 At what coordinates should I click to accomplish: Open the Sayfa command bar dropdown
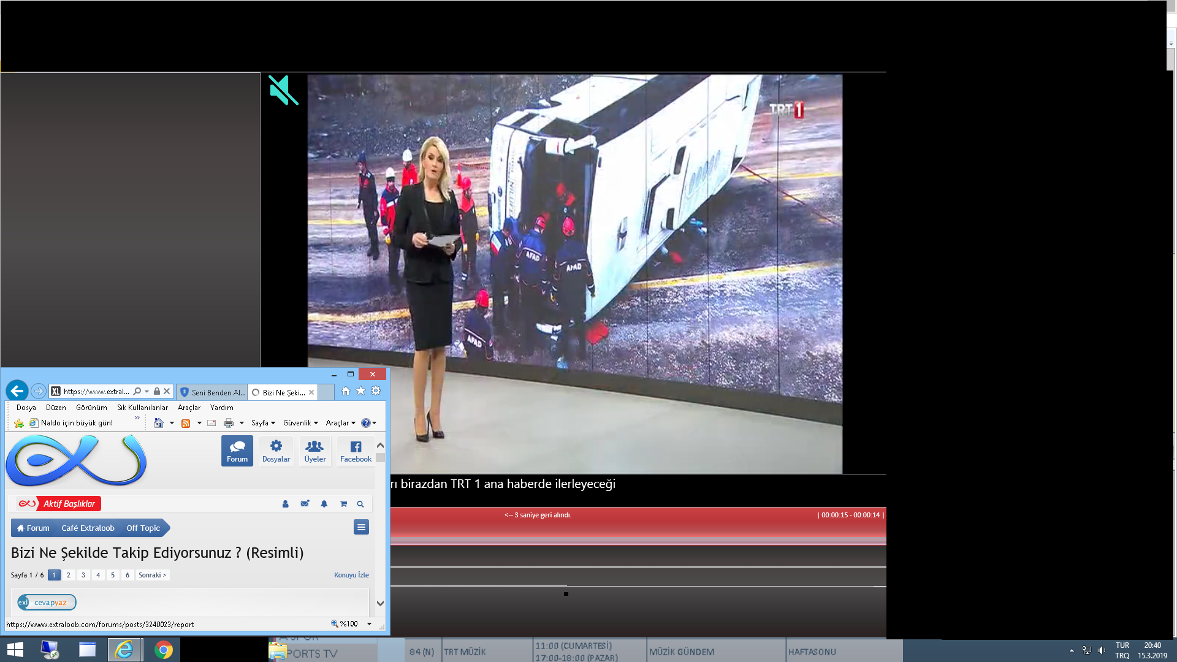click(x=263, y=423)
